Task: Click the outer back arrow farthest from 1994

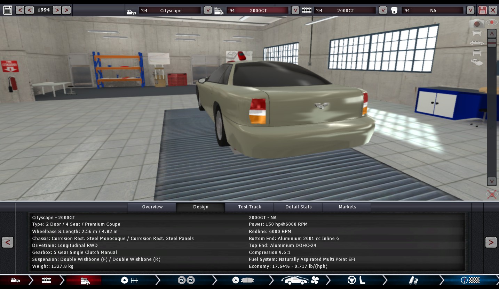Action: (x=20, y=10)
